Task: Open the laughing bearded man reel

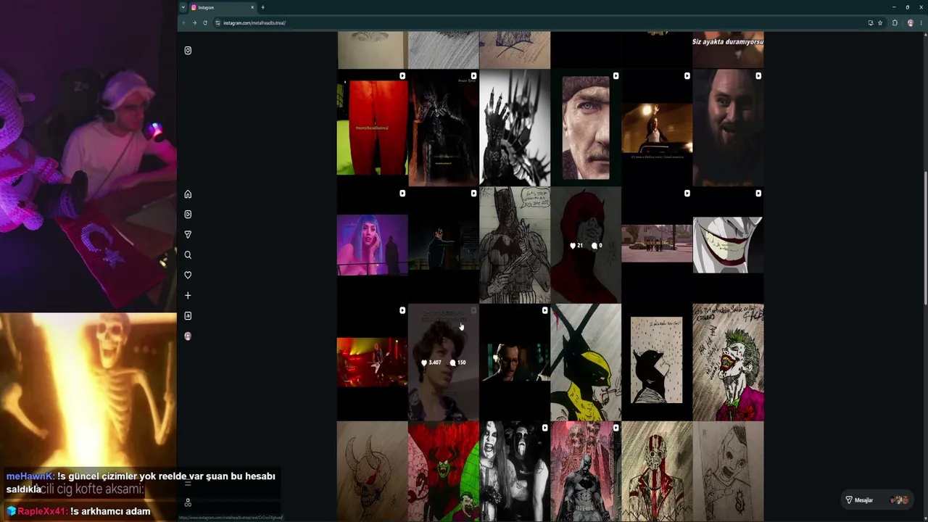Action: point(728,128)
